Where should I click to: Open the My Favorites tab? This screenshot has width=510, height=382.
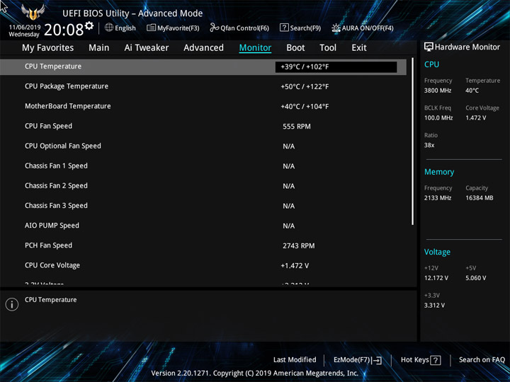[x=48, y=48]
